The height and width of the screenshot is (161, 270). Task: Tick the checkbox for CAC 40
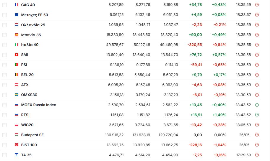coord(5,5)
